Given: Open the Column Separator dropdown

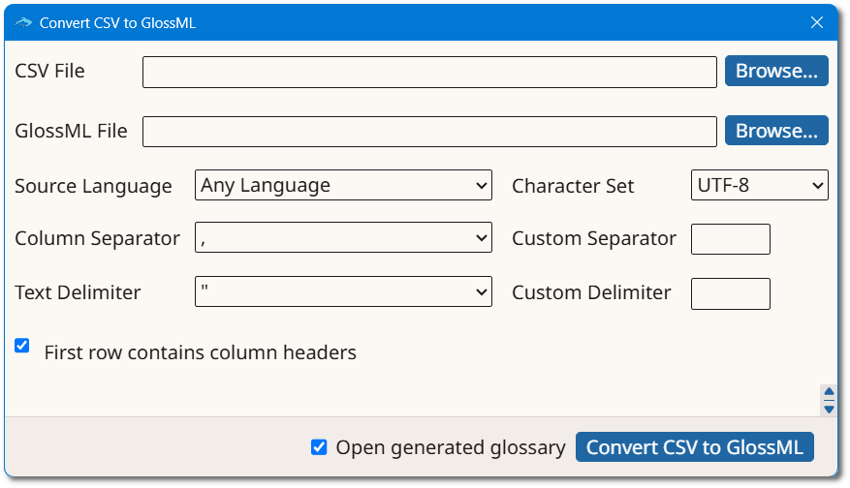Looking at the screenshot, I should point(343,237).
